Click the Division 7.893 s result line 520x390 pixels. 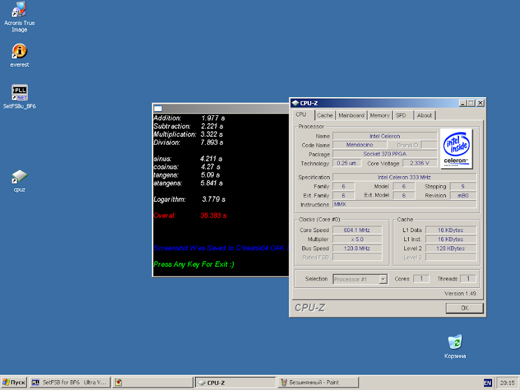(188, 143)
